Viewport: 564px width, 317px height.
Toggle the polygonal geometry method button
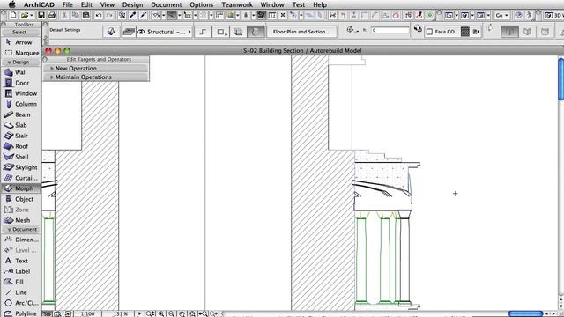click(203, 32)
